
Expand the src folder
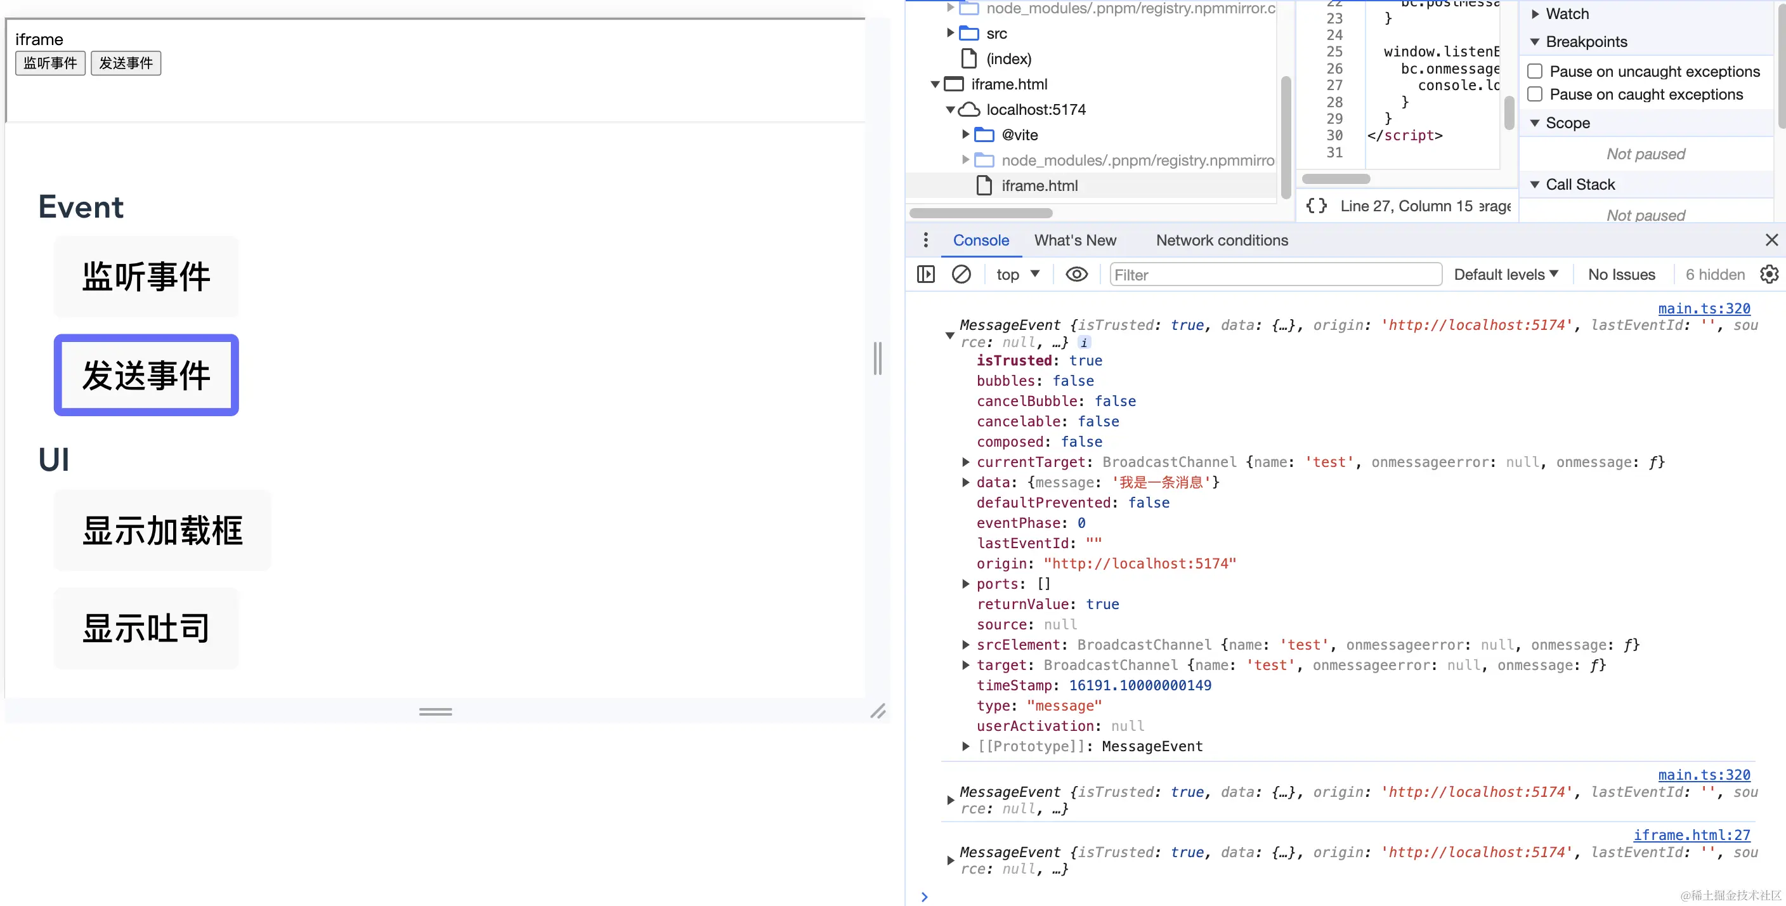pos(951,33)
